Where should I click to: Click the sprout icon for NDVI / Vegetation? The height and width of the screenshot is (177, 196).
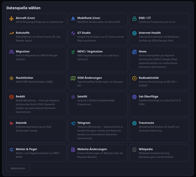(x=73, y=52)
